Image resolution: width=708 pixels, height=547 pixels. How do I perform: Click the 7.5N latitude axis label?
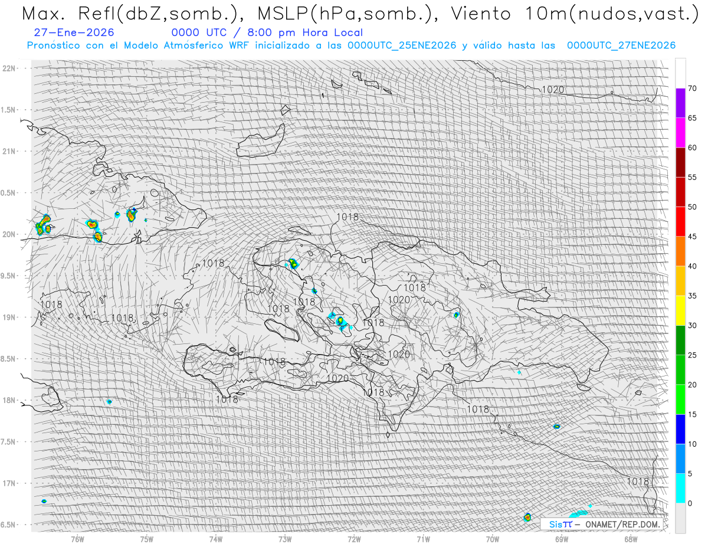[x=8, y=442]
